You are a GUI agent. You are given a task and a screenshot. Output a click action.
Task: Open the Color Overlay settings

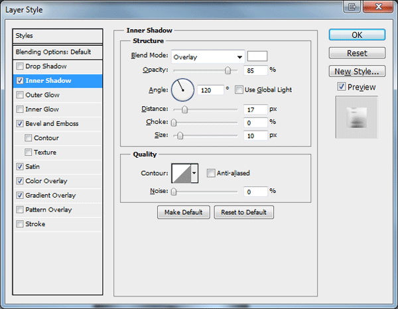click(46, 181)
